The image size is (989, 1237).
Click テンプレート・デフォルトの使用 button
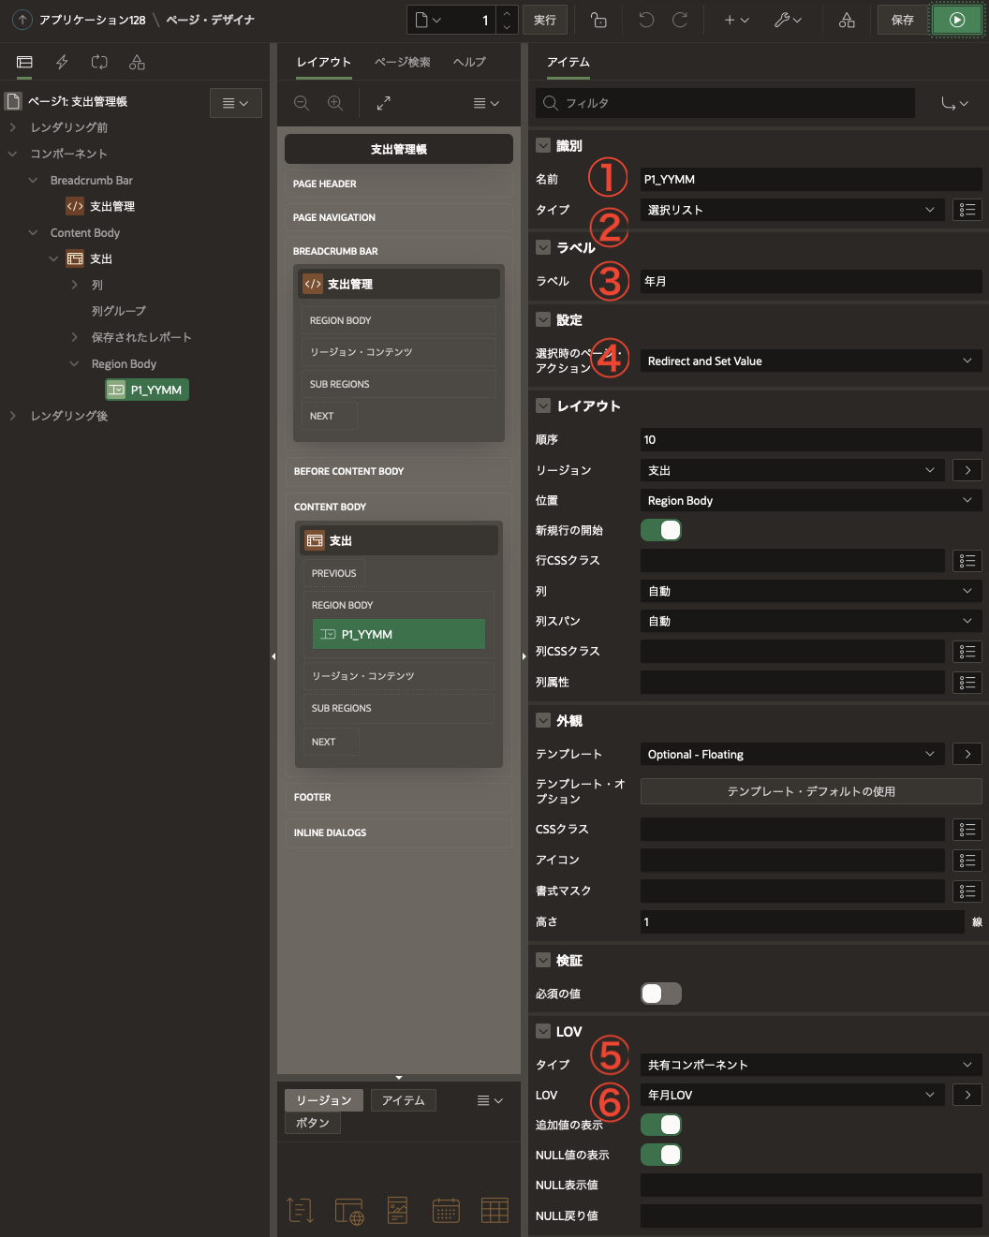[x=811, y=791]
